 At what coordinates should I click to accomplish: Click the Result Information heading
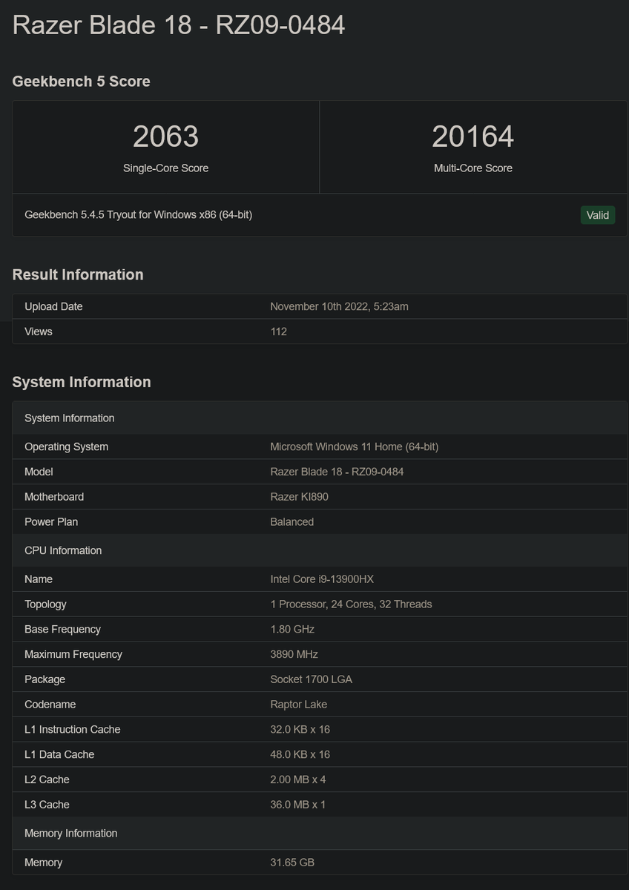(78, 274)
